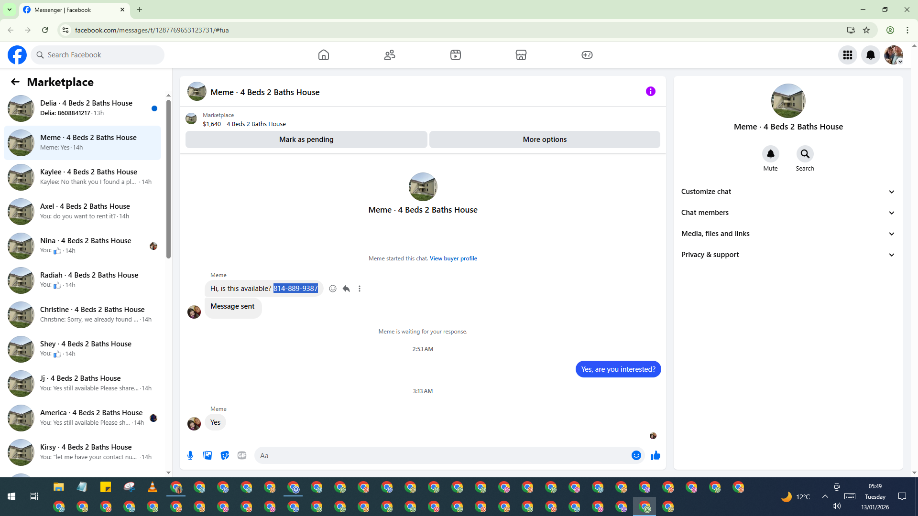React to Meme's message with emoji
Image resolution: width=918 pixels, height=516 pixels.
pos(333,289)
